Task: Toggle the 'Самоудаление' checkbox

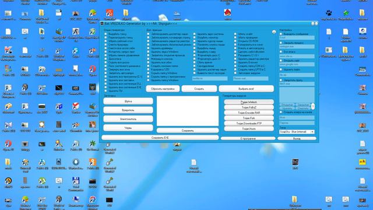Action: (195, 66)
